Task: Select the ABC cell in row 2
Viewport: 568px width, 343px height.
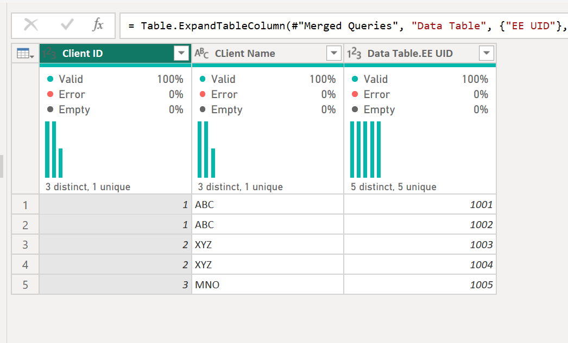Action: pos(268,225)
